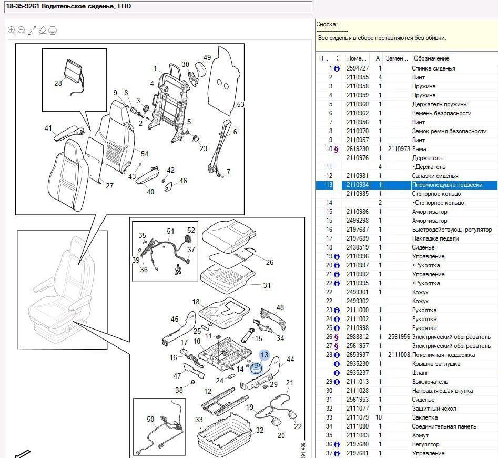The height and width of the screenshot is (458, 498).
Task: Click info icon next to Шланг row
Action: (337, 373)
